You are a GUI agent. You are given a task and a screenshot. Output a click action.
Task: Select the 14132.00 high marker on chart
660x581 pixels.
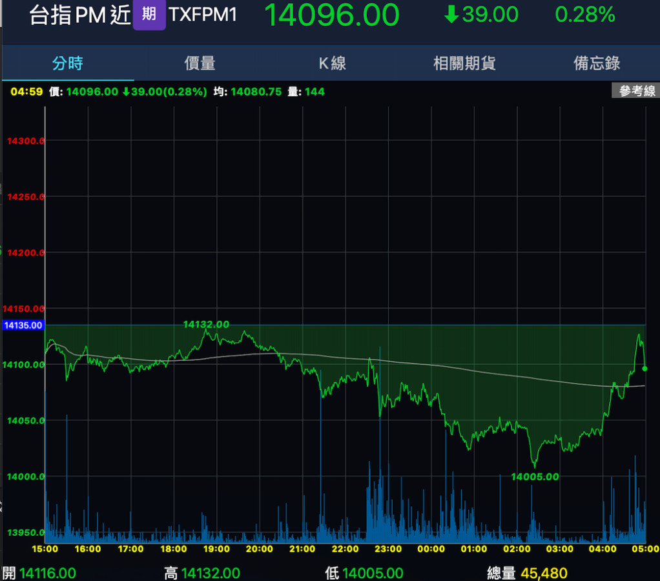click(x=206, y=324)
